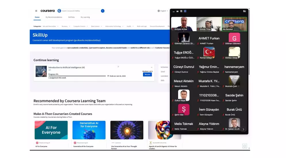This screenshot has width=286, height=158.
Task: Open My Recommendations tab
Action: [x=54, y=17]
